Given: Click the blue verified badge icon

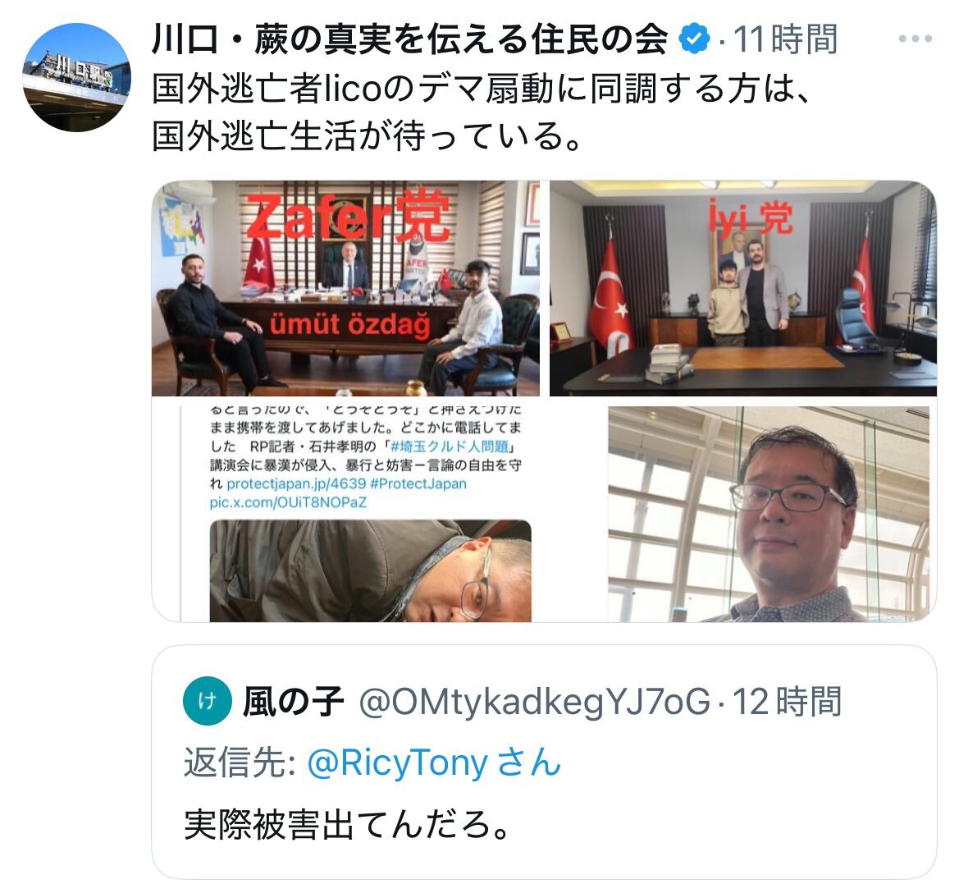Looking at the screenshot, I should click(694, 39).
